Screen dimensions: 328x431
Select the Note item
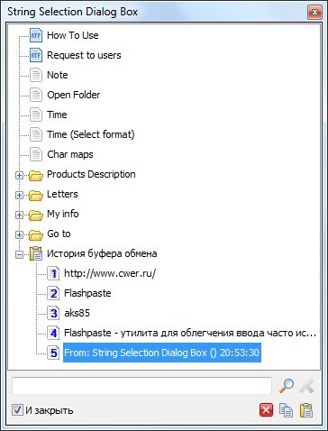(58, 75)
